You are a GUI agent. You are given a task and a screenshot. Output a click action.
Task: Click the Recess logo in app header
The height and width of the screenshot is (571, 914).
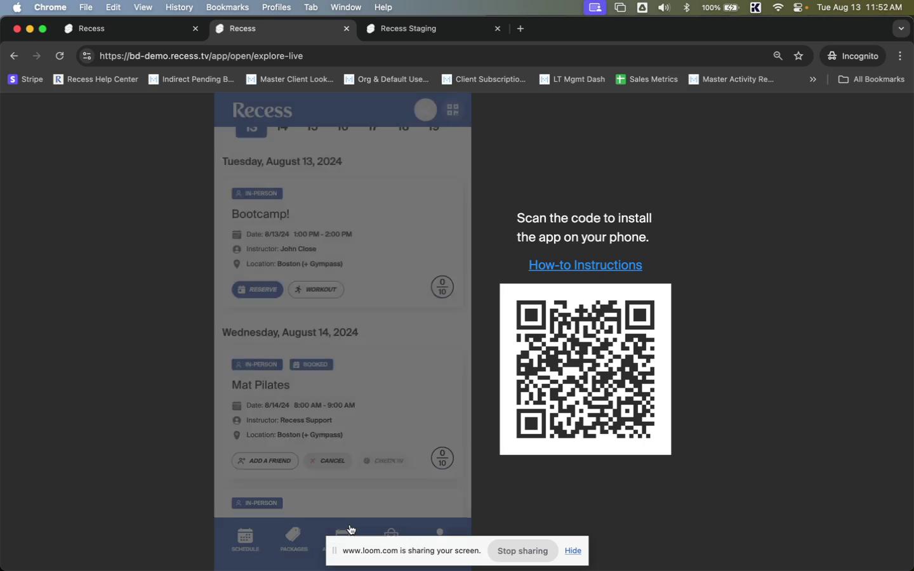(262, 110)
